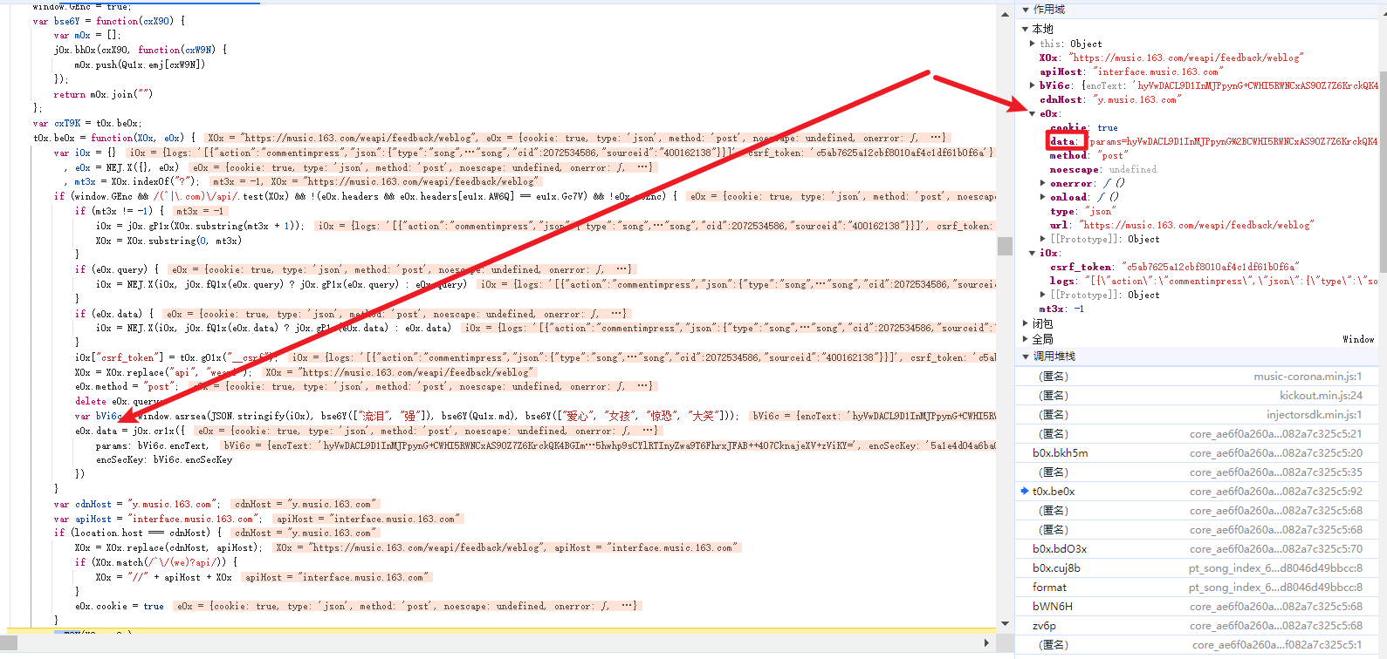Click the code pane vertical scrollbar thumb
1387x659 pixels.
(x=1005, y=245)
